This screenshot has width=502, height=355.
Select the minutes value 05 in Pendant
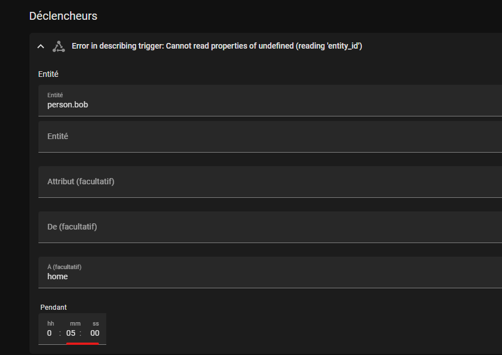pyautogui.click(x=71, y=333)
